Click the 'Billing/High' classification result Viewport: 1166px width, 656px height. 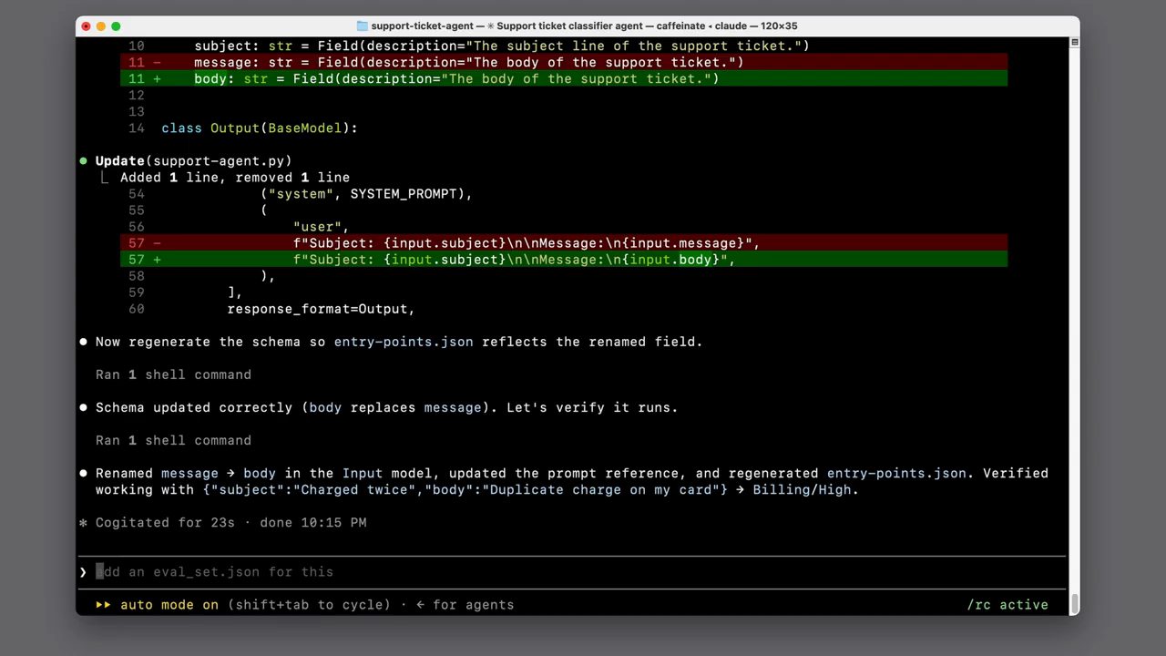tap(802, 490)
